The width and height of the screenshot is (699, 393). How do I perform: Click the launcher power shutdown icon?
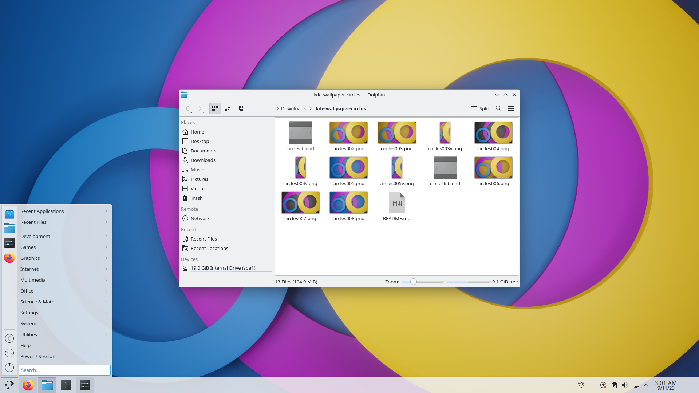coord(9,368)
